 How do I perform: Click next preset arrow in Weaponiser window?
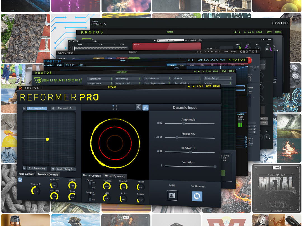coord(201,52)
